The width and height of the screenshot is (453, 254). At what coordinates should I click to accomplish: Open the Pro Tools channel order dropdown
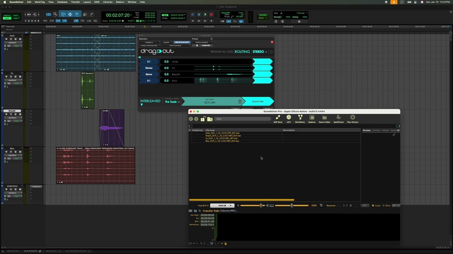[x=172, y=102]
